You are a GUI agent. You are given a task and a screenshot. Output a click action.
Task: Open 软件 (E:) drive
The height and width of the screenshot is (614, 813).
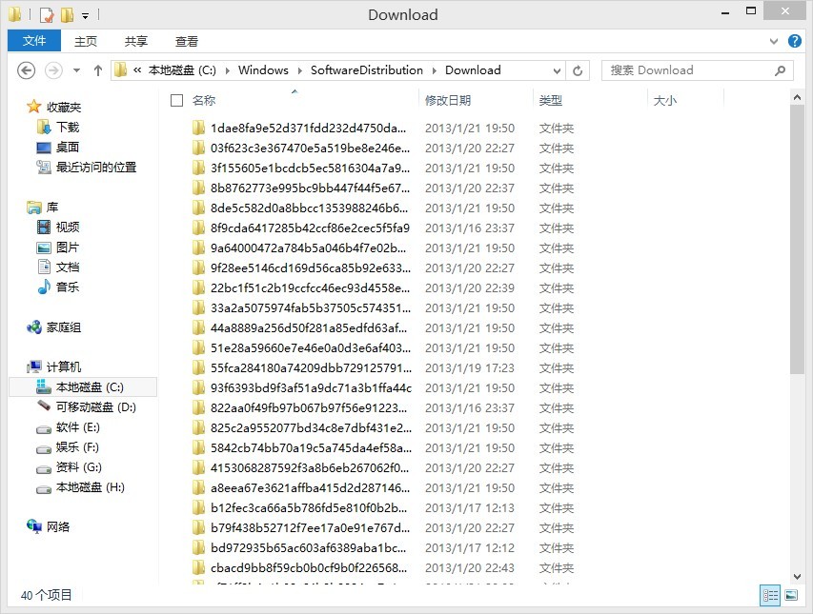tap(78, 427)
